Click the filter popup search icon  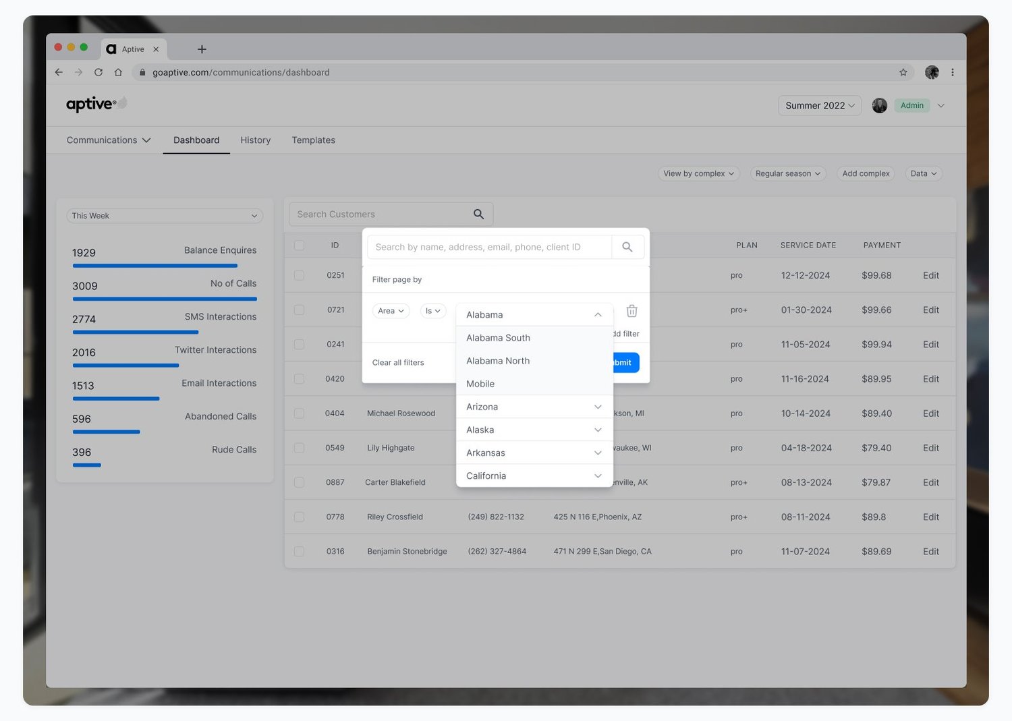627,247
